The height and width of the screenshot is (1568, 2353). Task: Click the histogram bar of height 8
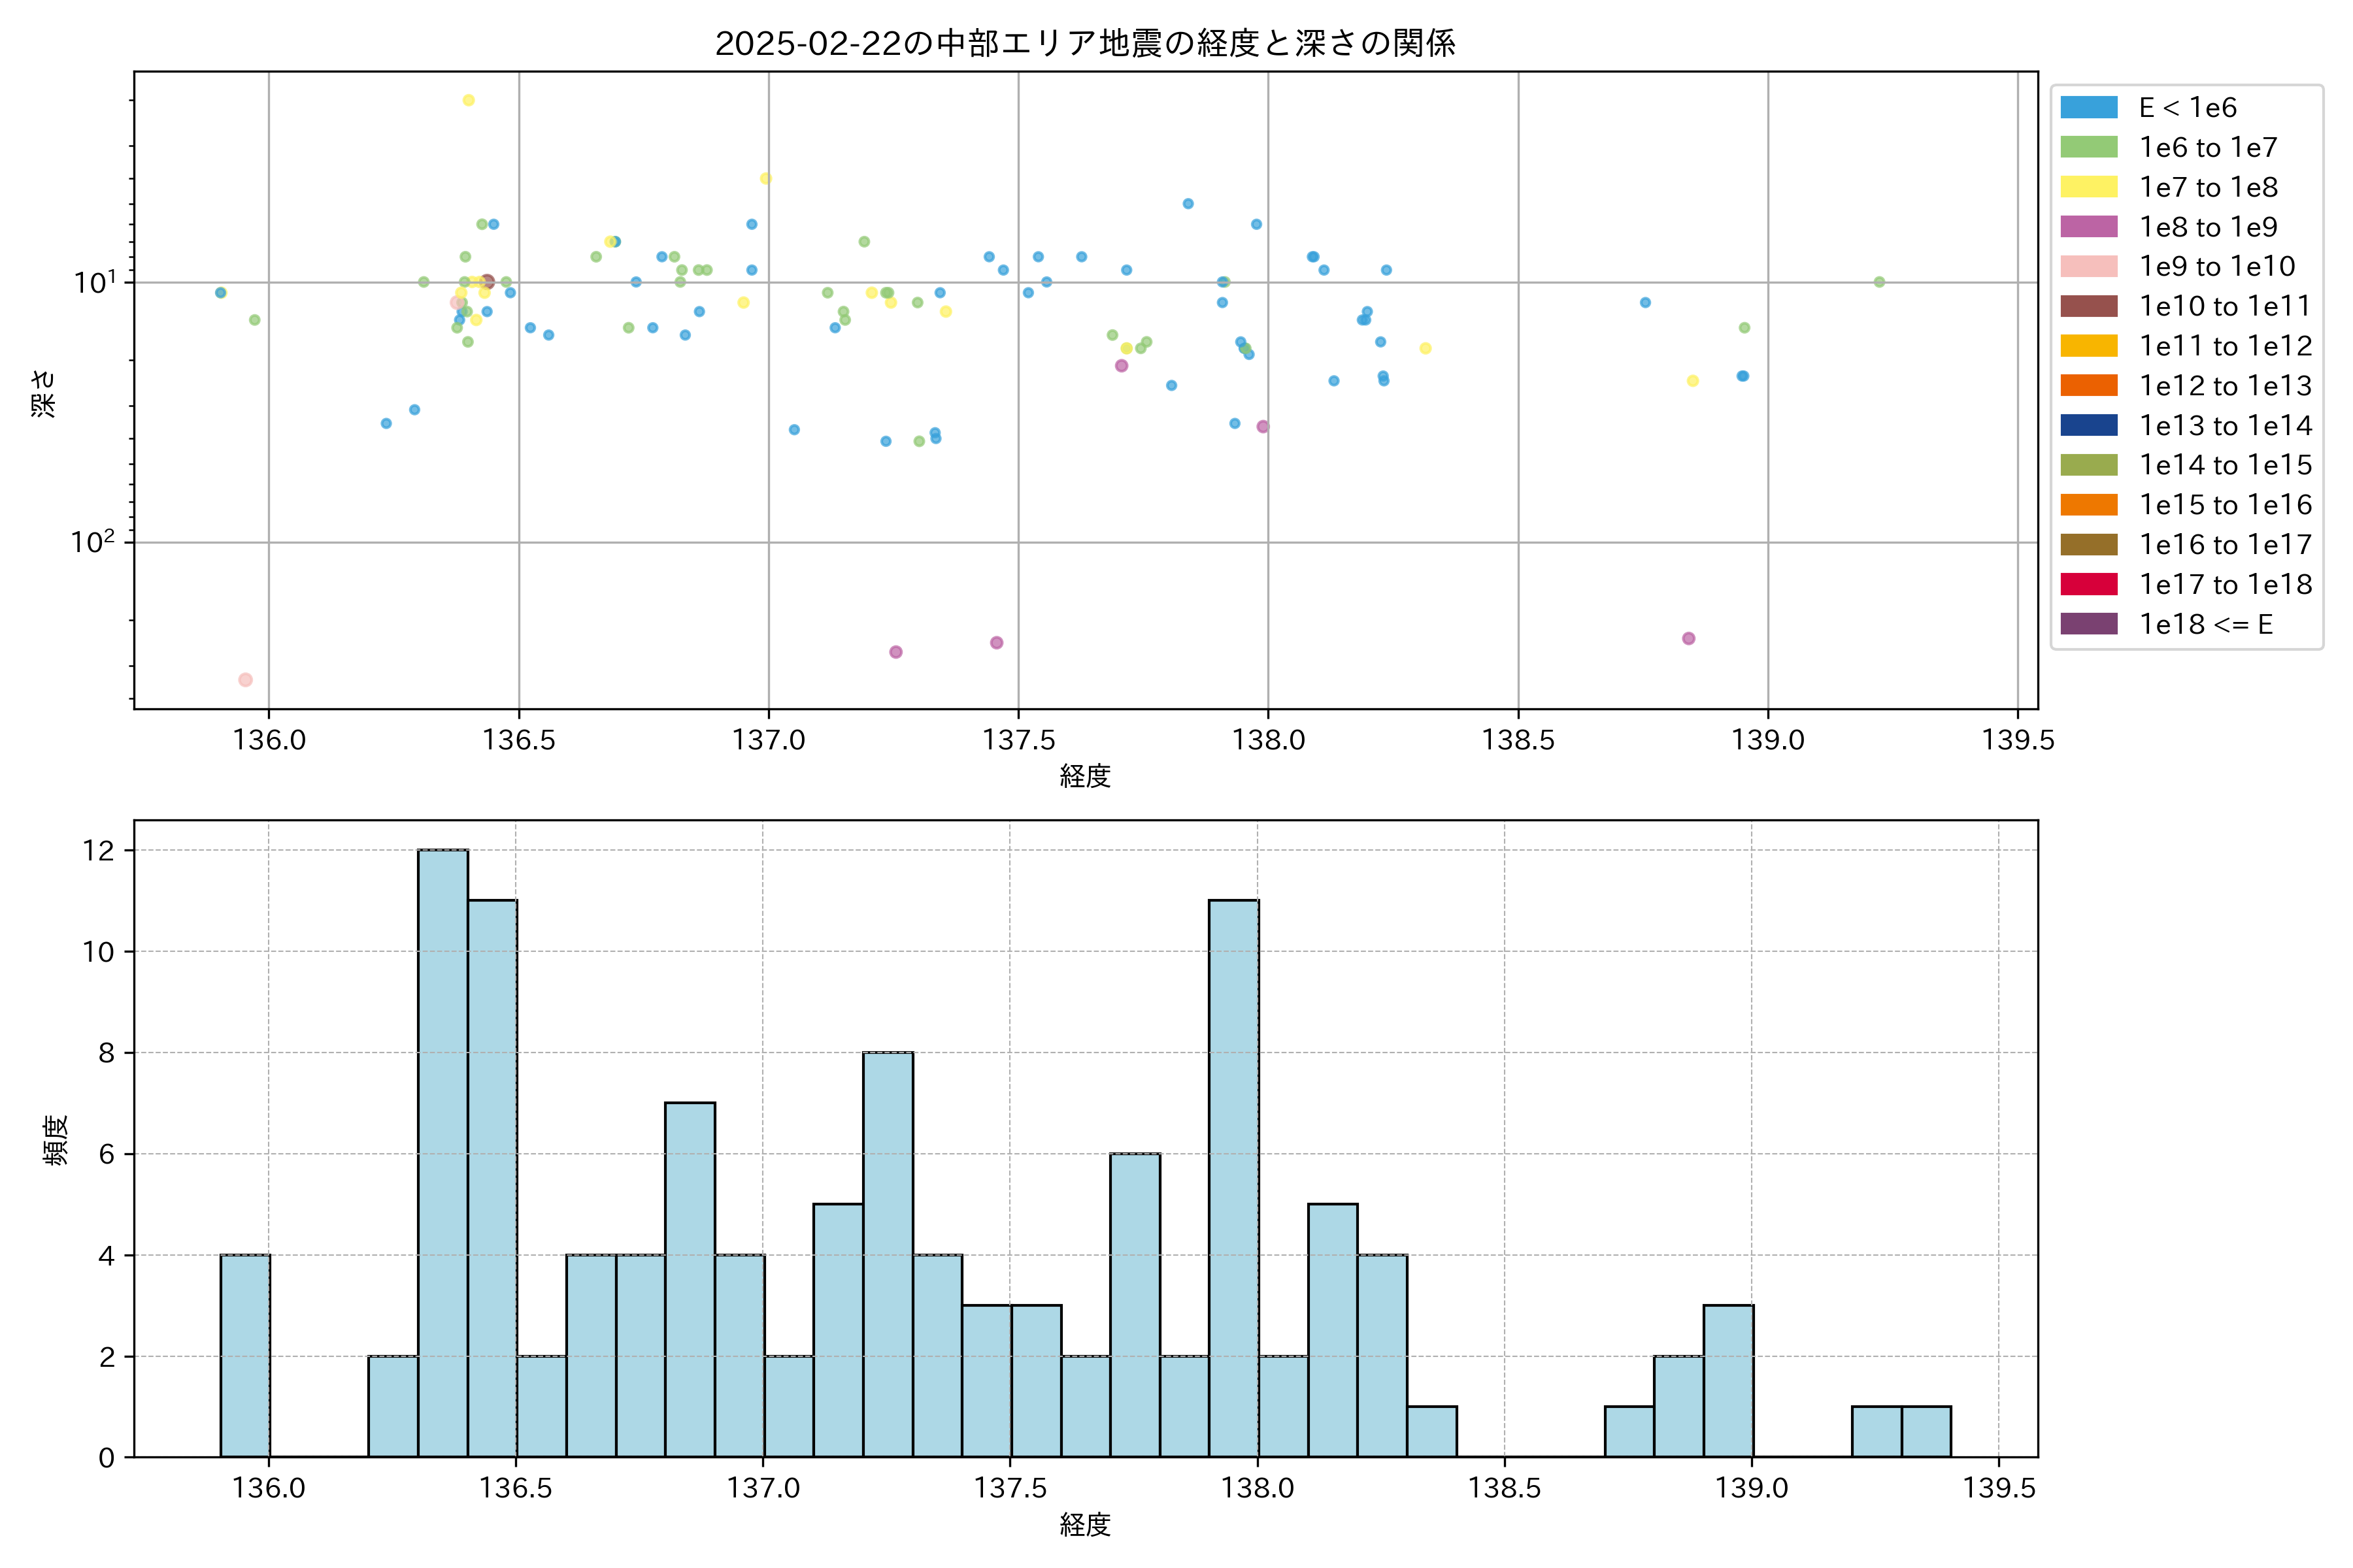pos(888,1254)
